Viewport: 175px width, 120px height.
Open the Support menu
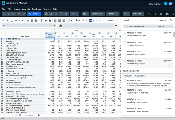(47, 9)
